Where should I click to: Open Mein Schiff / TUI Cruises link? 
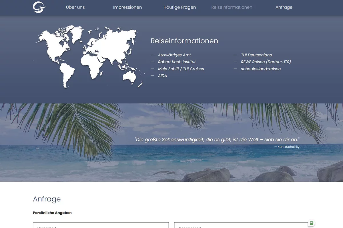pos(181,69)
